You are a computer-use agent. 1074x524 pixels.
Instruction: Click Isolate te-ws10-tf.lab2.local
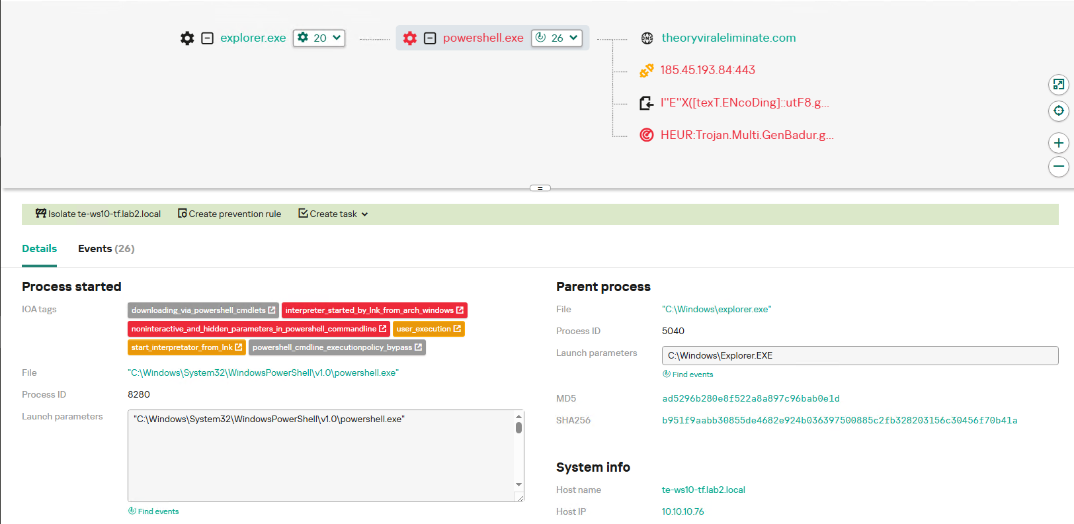(98, 214)
